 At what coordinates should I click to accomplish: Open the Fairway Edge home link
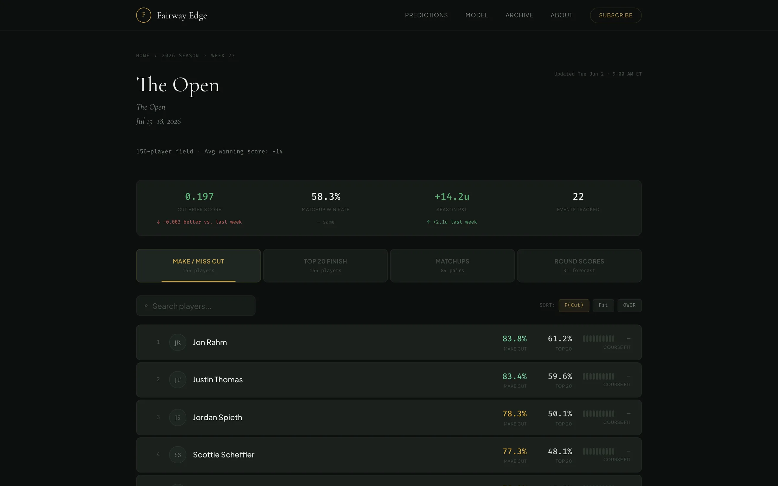[171, 15]
